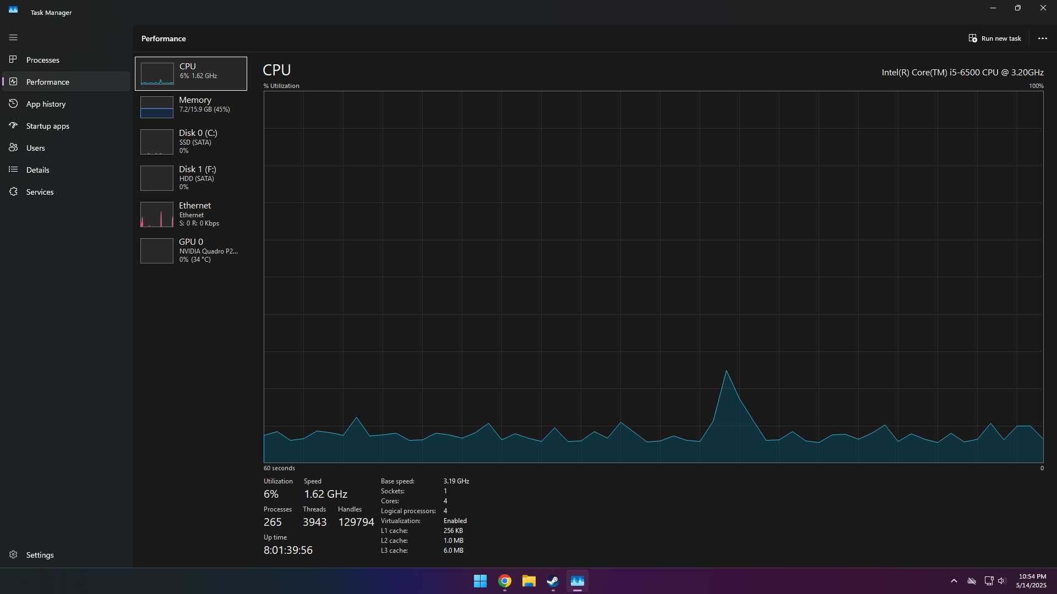Open the Details page

(x=66, y=169)
